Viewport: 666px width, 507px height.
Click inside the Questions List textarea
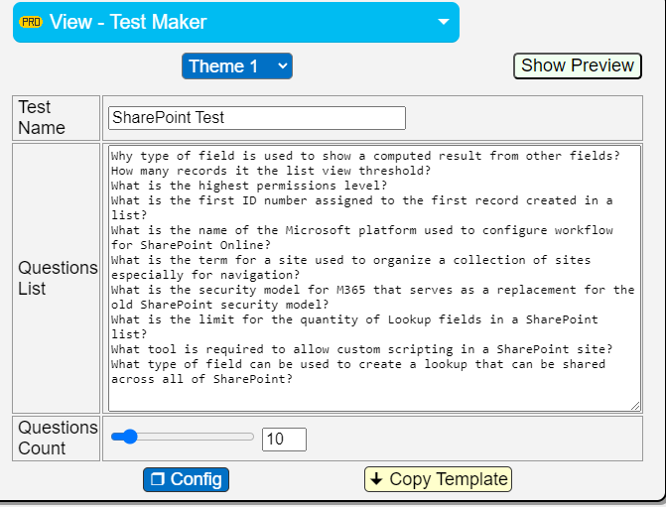click(x=374, y=278)
